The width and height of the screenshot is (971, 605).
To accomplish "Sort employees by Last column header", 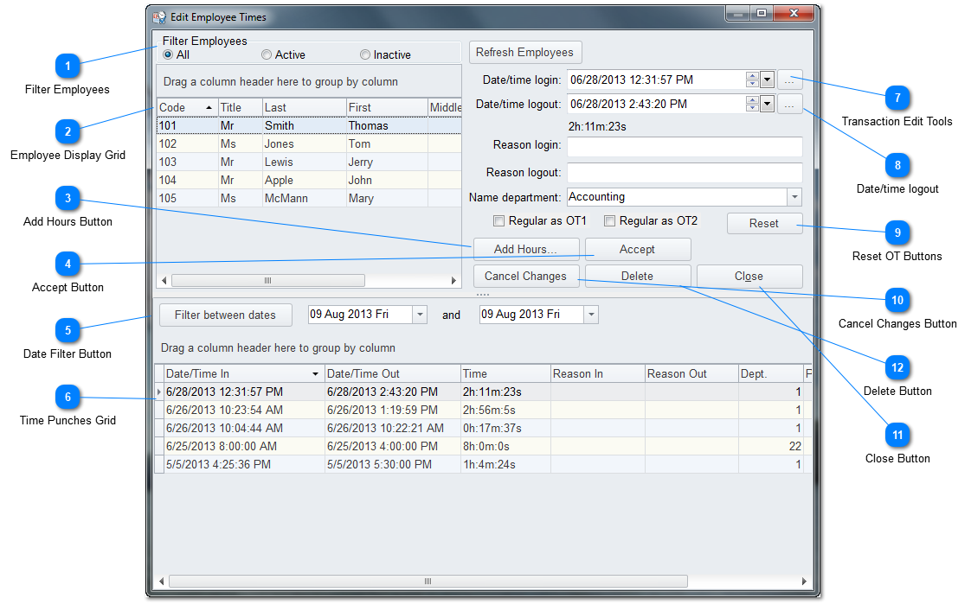I will 303,107.
